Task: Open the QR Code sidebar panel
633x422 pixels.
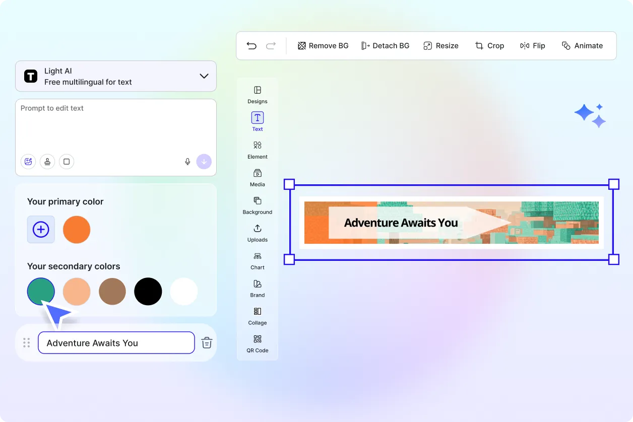Action: pyautogui.click(x=258, y=344)
